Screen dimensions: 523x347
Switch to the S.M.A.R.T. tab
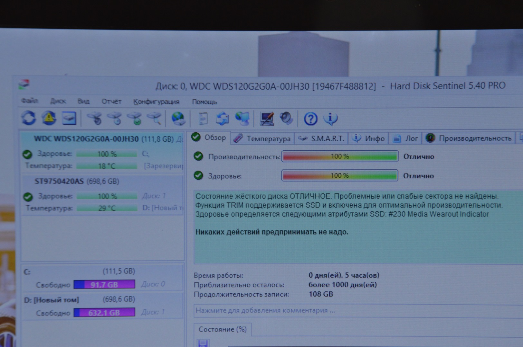(x=322, y=138)
